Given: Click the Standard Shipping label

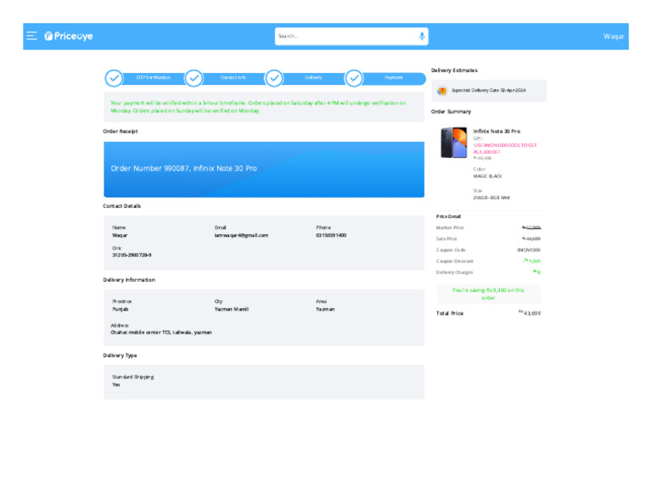Looking at the screenshot, I should tap(133, 378).
